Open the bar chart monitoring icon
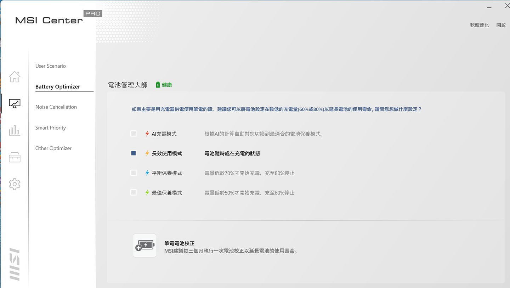 click(x=15, y=130)
